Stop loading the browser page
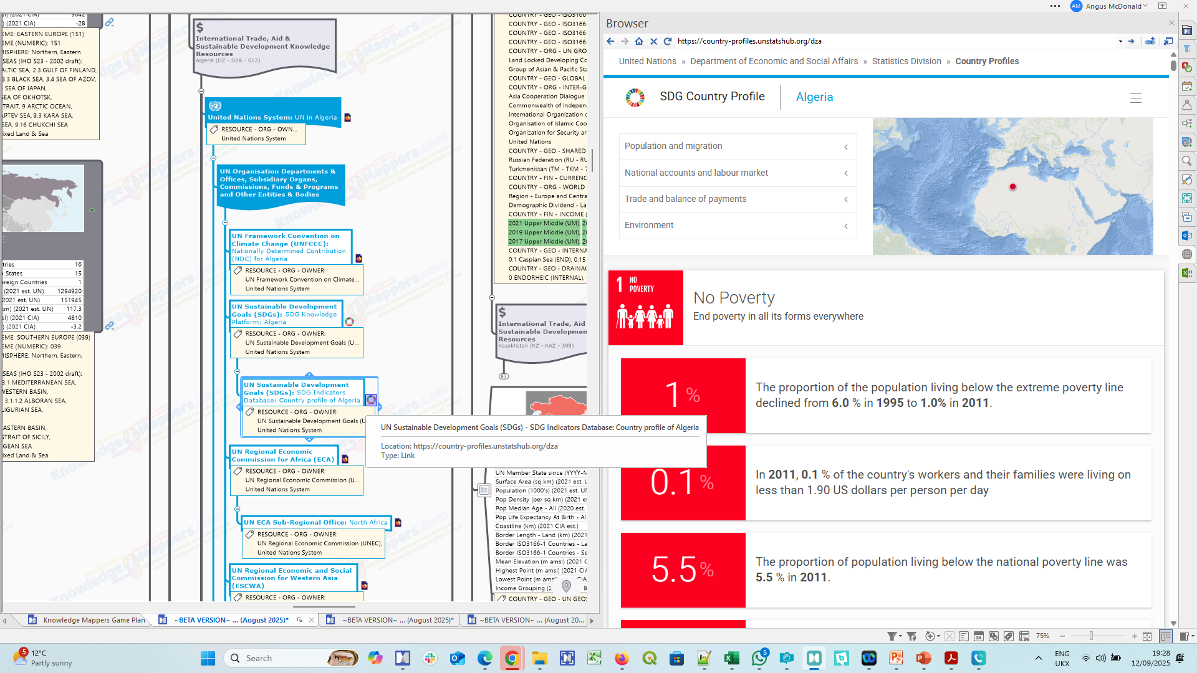1197x673 pixels. click(x=653, y=41)
